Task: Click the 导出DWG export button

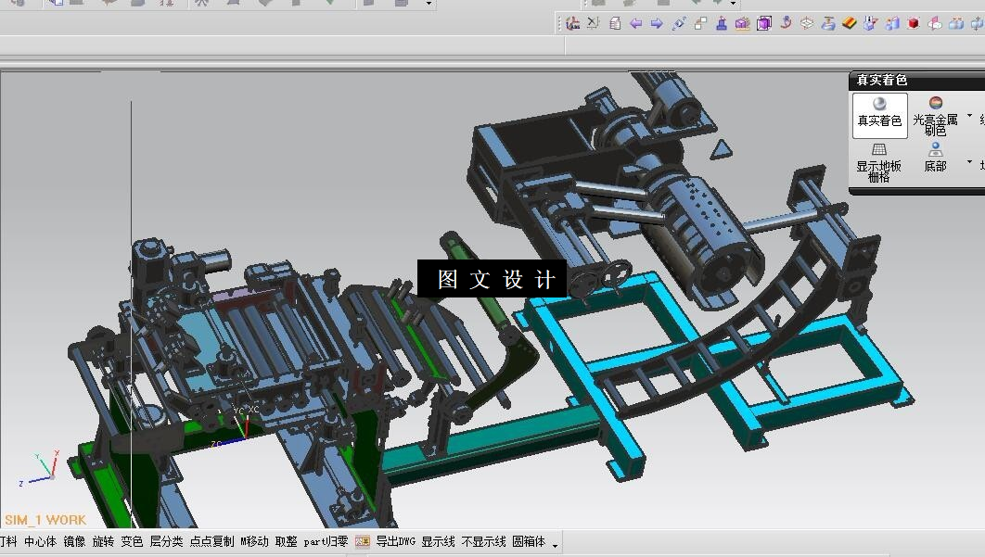Action: (x=396, y=541)
